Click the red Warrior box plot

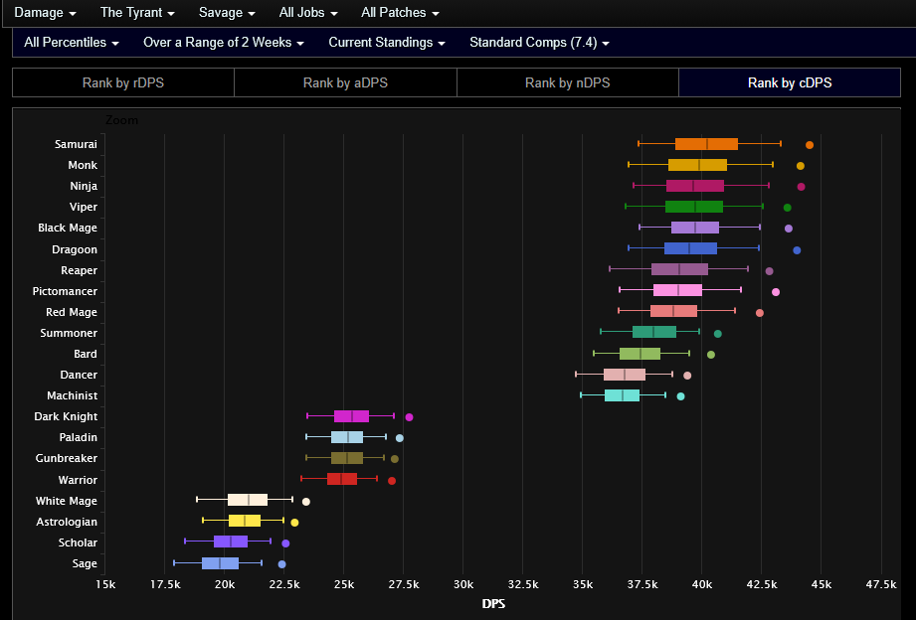[342, 479]
